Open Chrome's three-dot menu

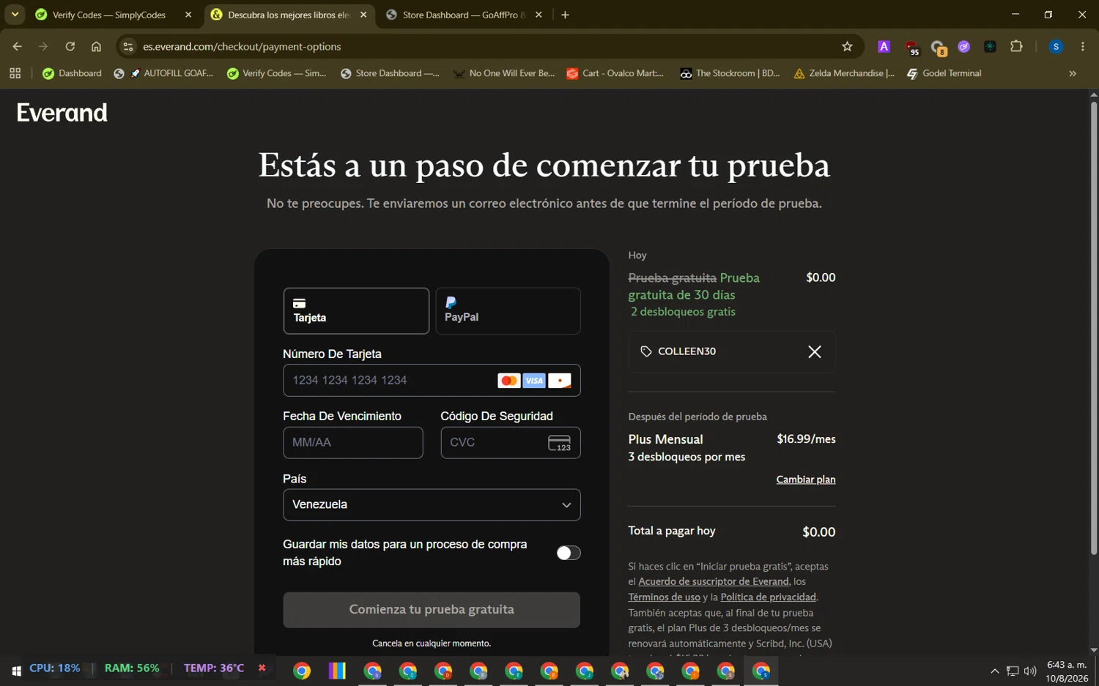[1082, 46]
